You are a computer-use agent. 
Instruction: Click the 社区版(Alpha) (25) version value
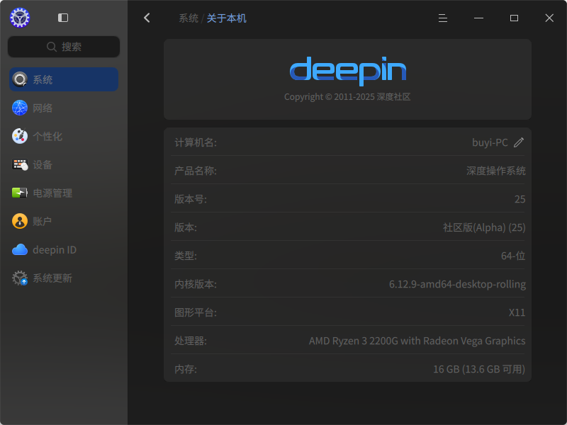[484, 227]
